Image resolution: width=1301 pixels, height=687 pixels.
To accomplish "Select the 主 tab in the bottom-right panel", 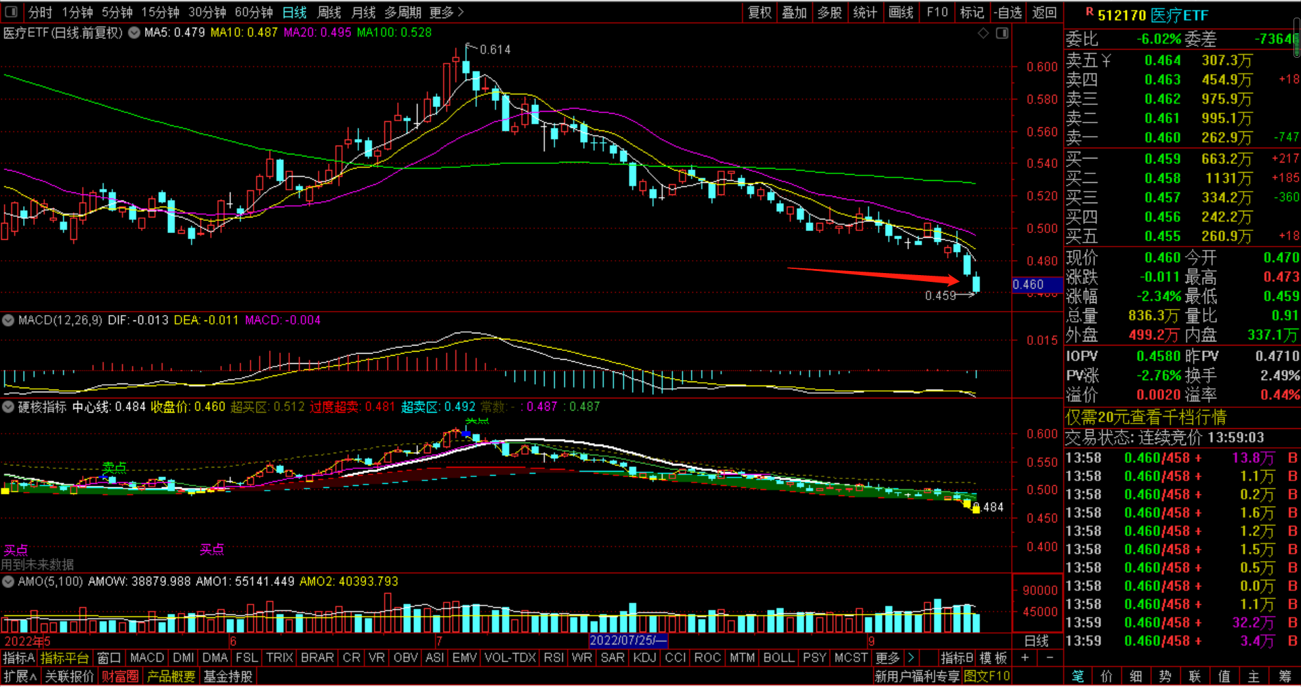I will point(1254,676).
